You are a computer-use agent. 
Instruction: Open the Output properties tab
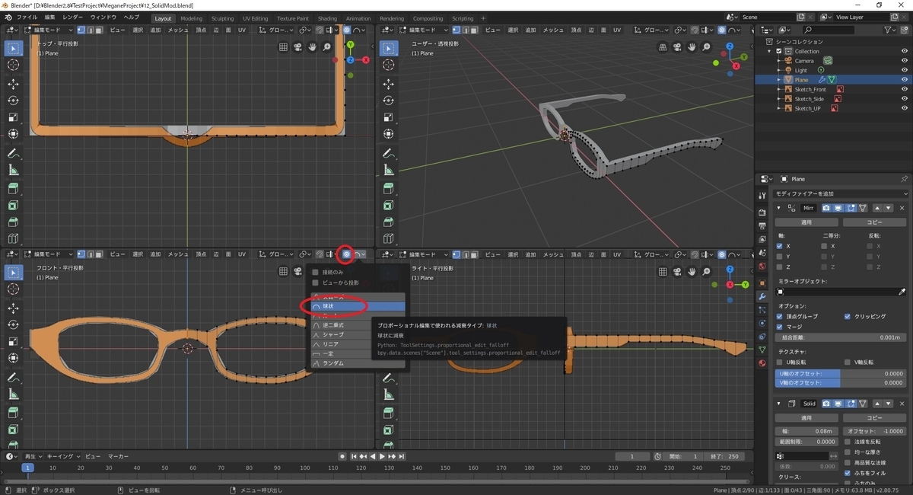pos(762,226)
